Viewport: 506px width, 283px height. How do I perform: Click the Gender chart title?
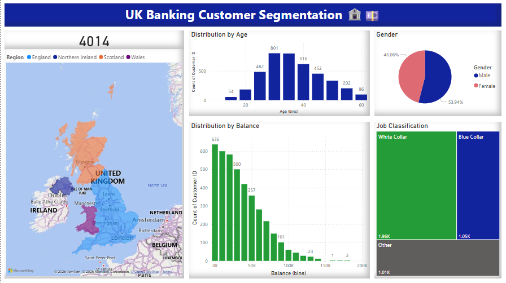click(x=387, y=34)
